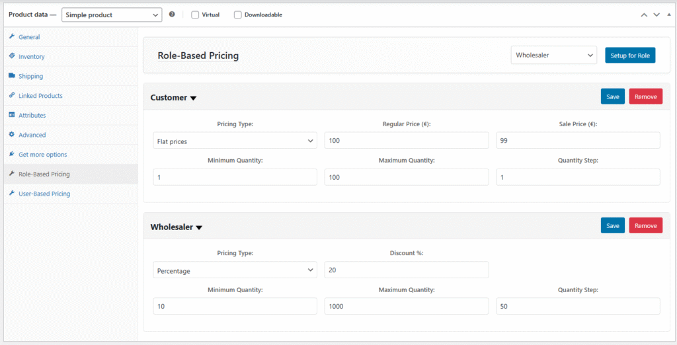The height and width of the screenshot is (345, 677).
Task: Edit Wholesaler Minimum Quantity field
Action: pyautogui.click(x=235, y=306)
